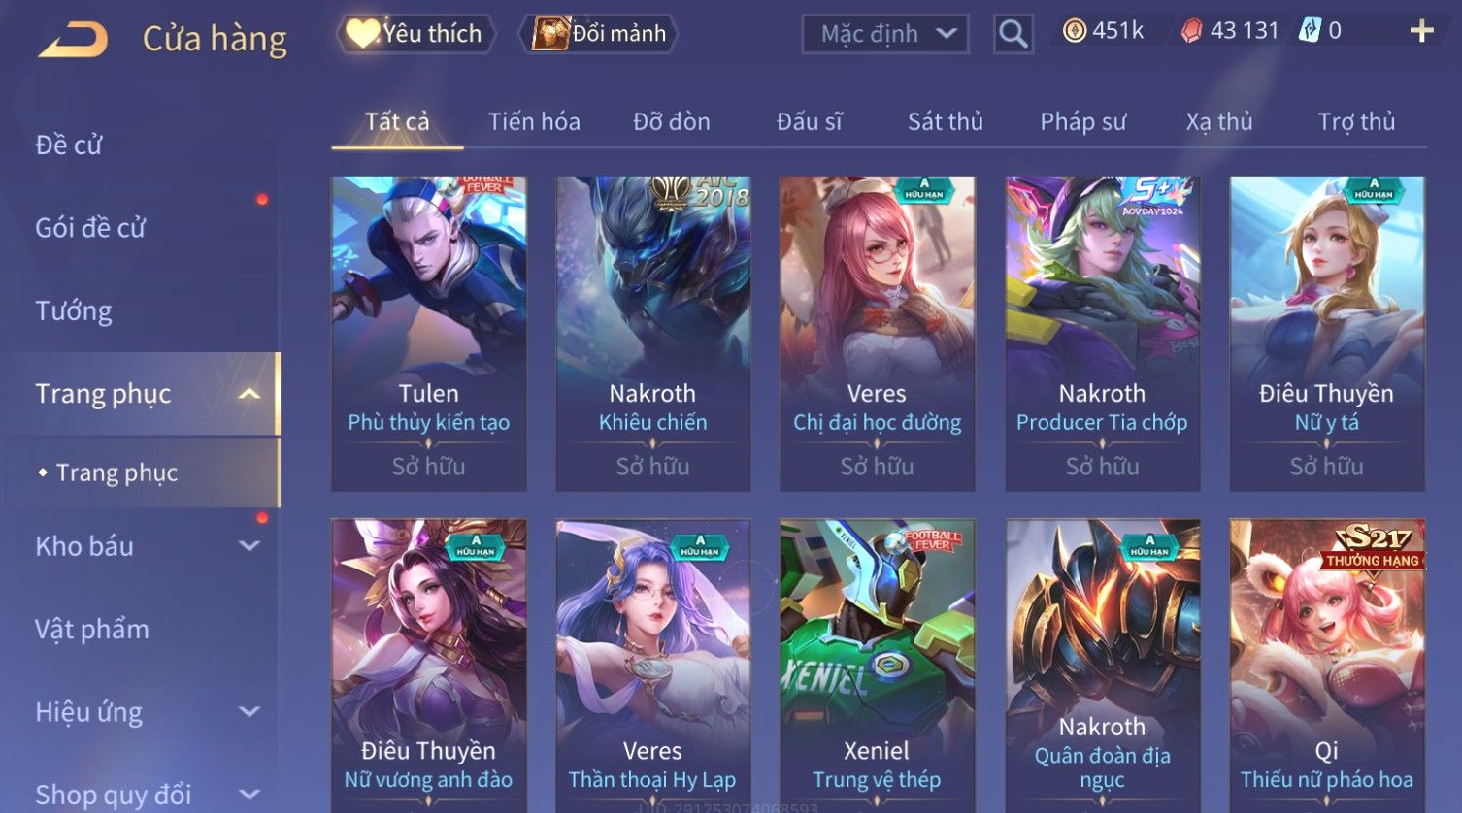Open search with the magnifying glass icon
1462x813 pixels.
pos(1013,34)
